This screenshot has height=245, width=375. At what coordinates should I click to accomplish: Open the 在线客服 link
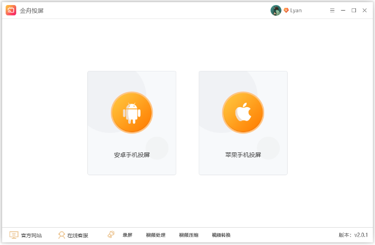tap(78, 236)
